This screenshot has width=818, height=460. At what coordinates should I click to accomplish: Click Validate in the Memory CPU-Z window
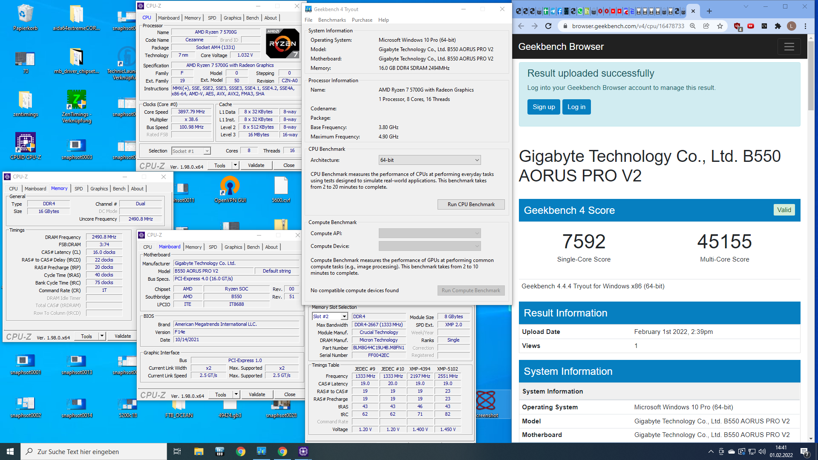(123, 336)
